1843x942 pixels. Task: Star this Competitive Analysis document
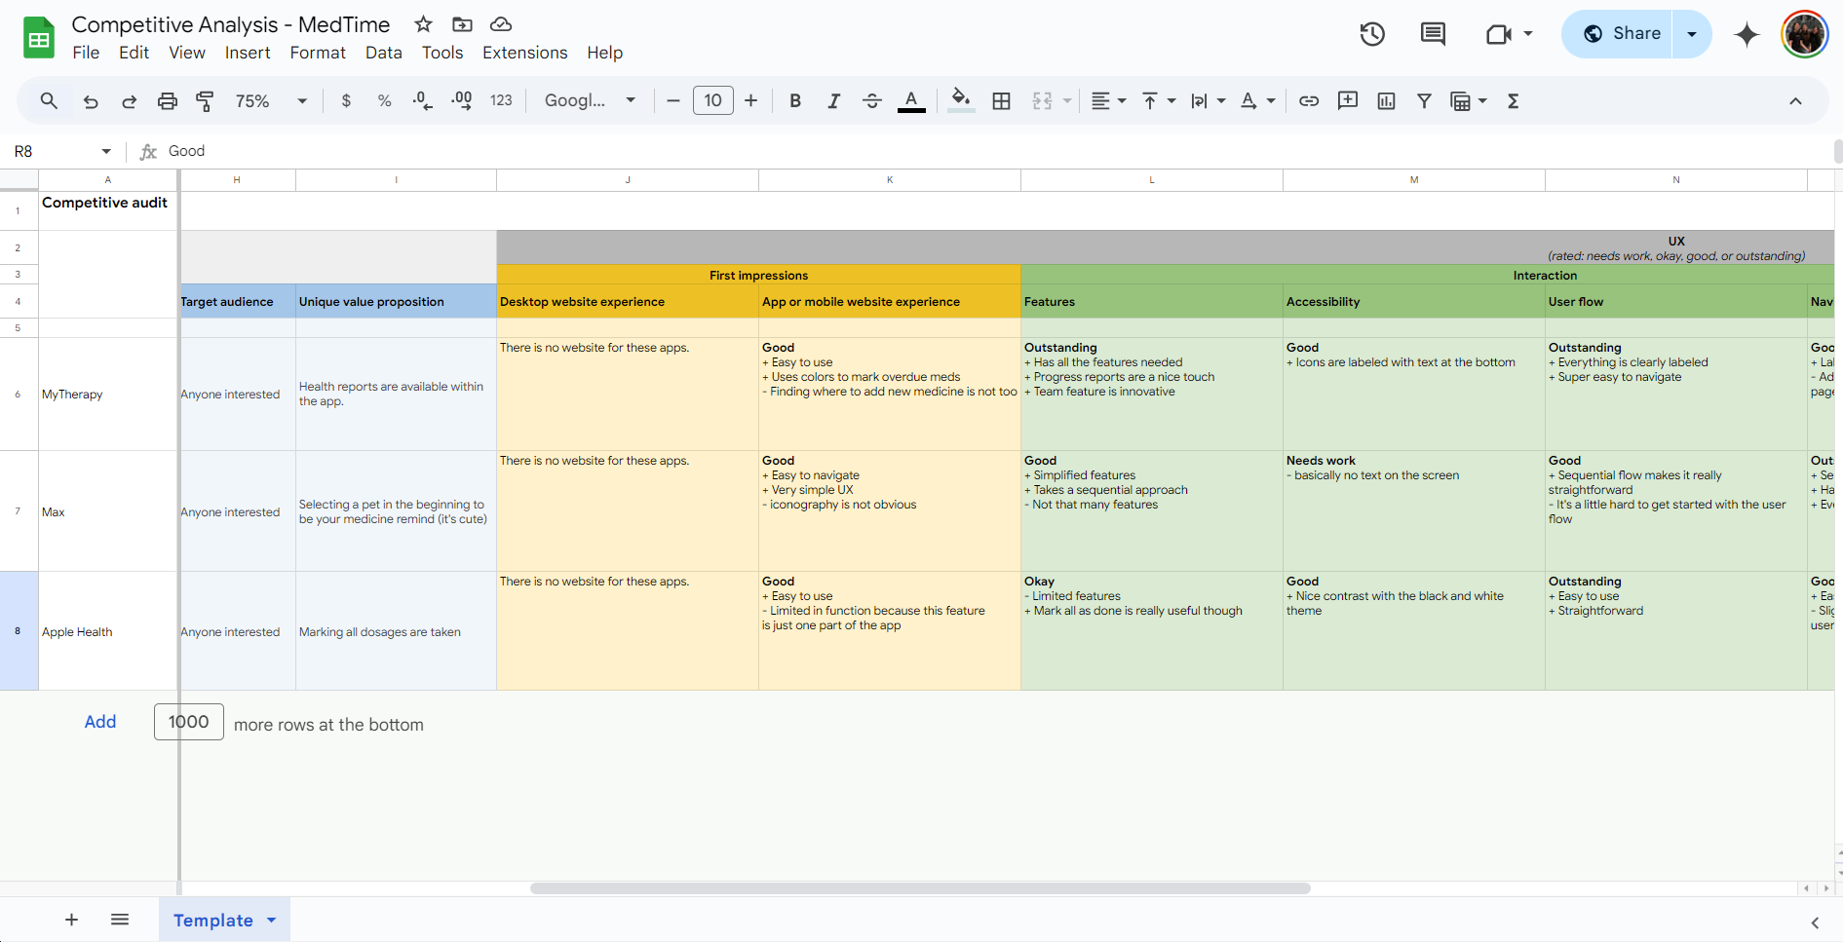[423, 24]
